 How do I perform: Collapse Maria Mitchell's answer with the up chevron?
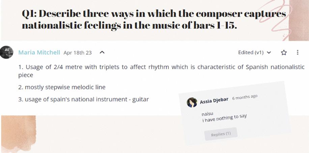[x=102, y=52]
